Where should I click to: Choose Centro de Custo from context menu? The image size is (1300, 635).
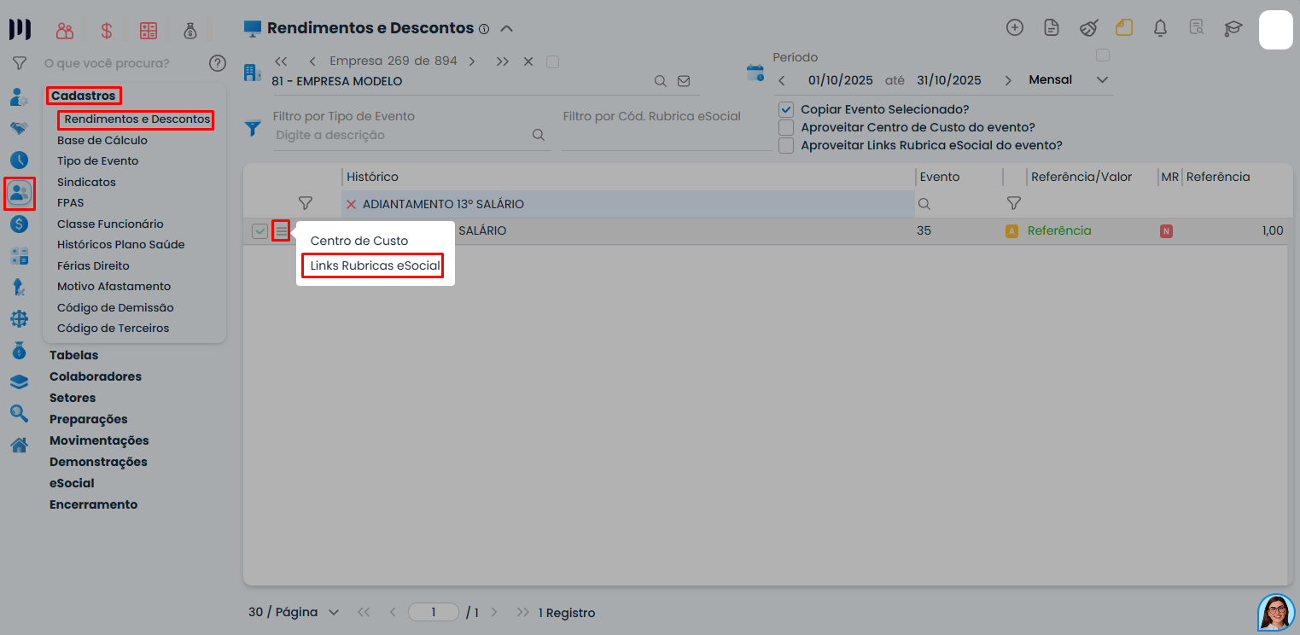coord(359,241)
